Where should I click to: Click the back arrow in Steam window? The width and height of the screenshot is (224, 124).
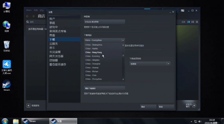click(x=27, y=16)
